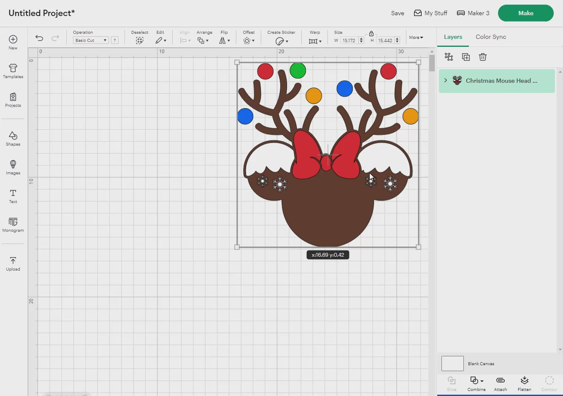Image resolution: width=563 pixels, height=396 pixels.
Task: Click the green Make button
Action: pyautogui.click(x=526, y=13)
